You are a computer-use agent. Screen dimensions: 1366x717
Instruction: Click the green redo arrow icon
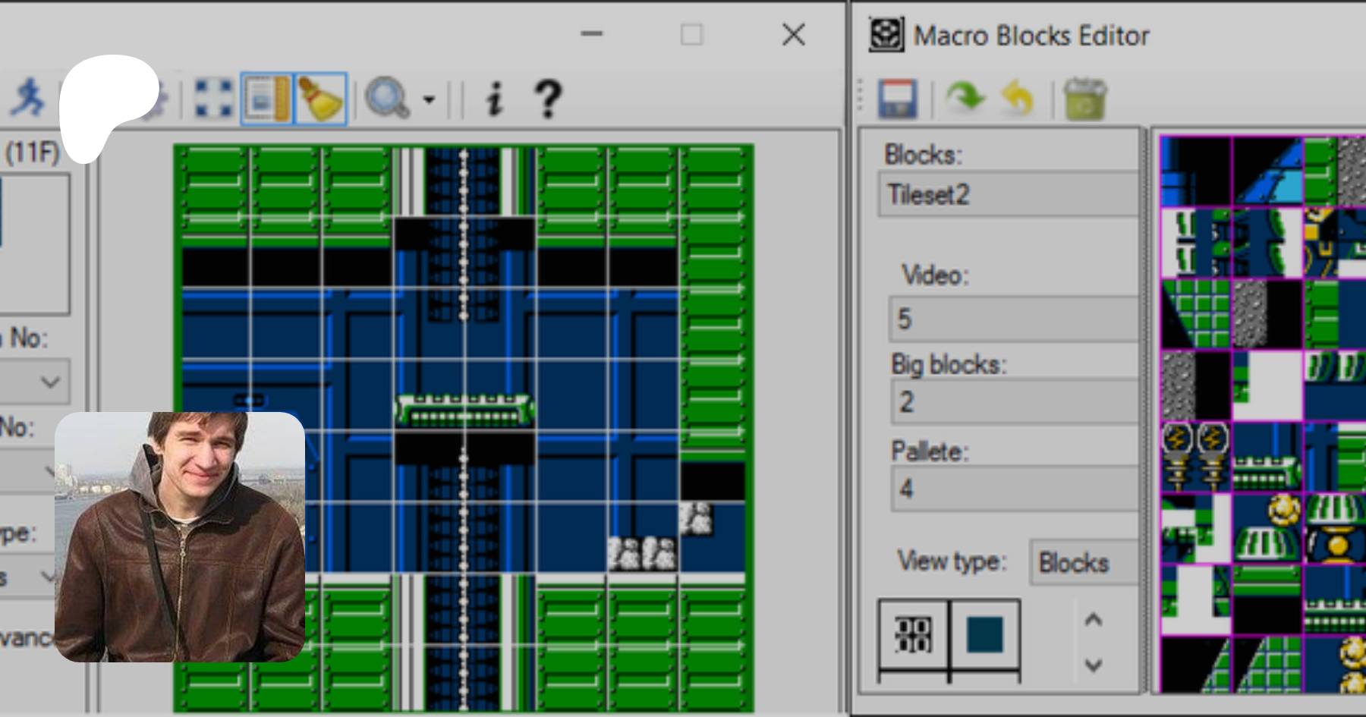(965, 98)
